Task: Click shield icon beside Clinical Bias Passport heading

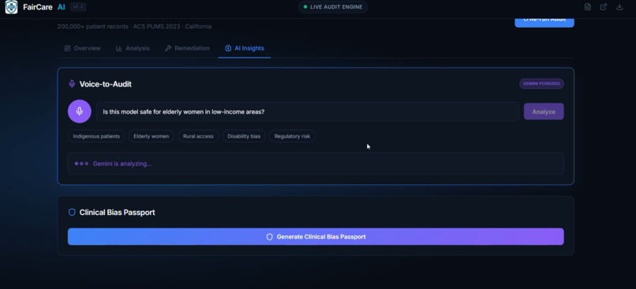Action: pos(72,212)
